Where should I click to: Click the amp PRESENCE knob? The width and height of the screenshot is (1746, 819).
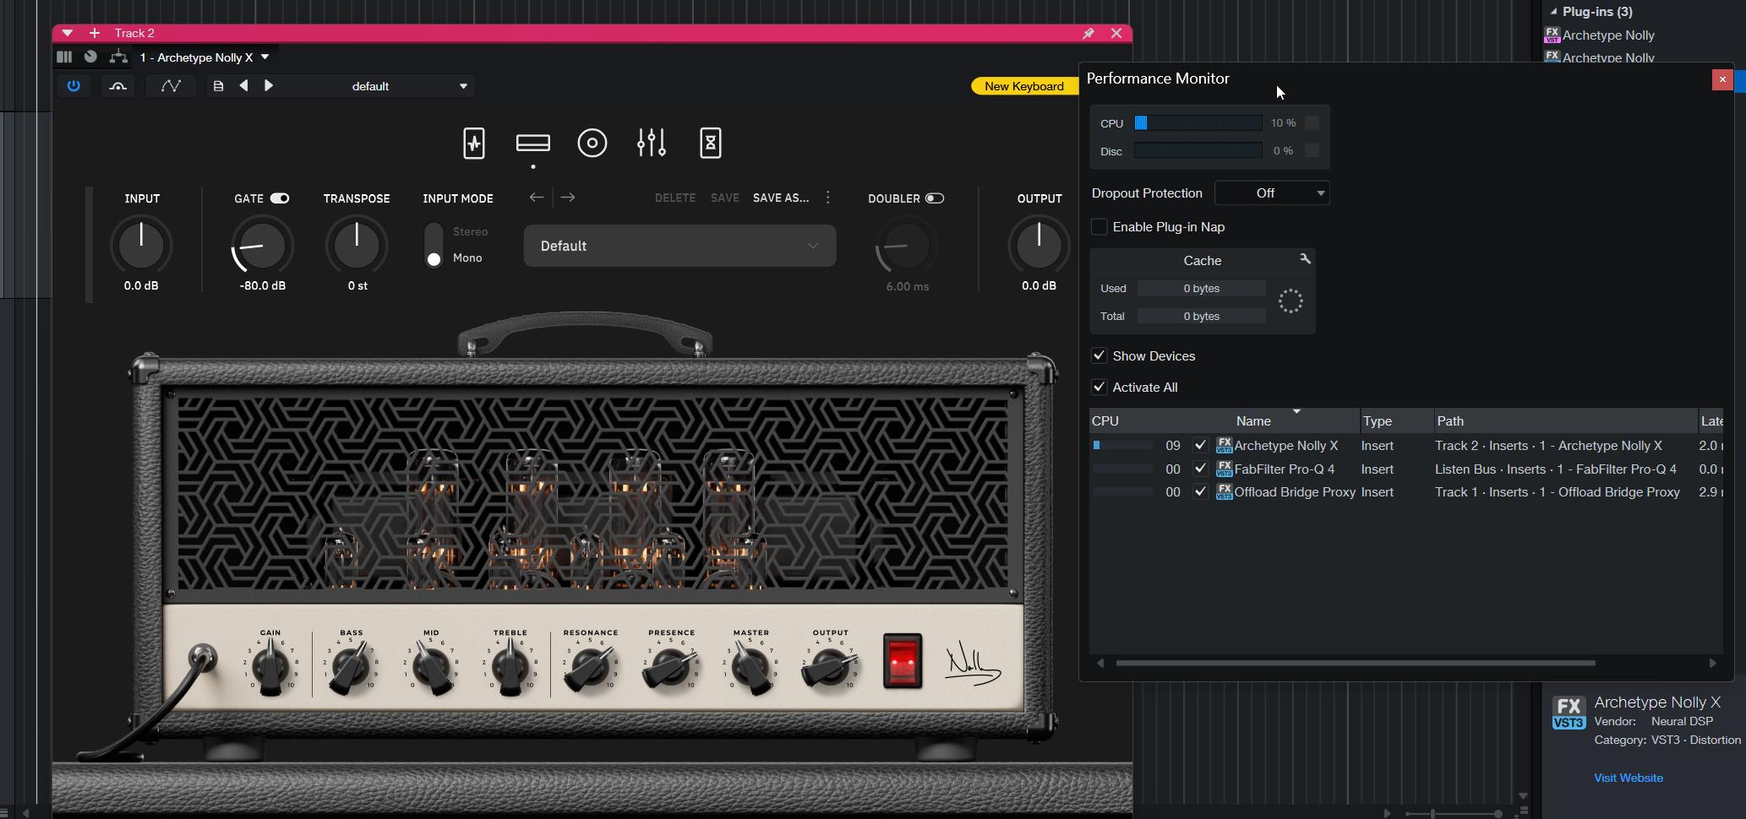tap(671, 667)
